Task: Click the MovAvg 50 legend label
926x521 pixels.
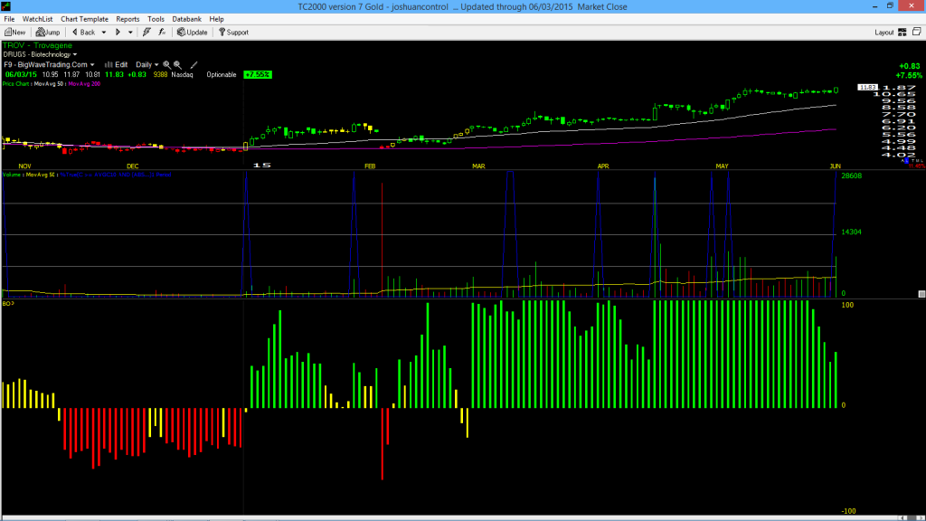Action: (x=49, y=84)
